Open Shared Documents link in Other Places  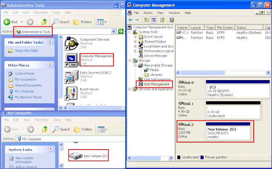[28, 86]
